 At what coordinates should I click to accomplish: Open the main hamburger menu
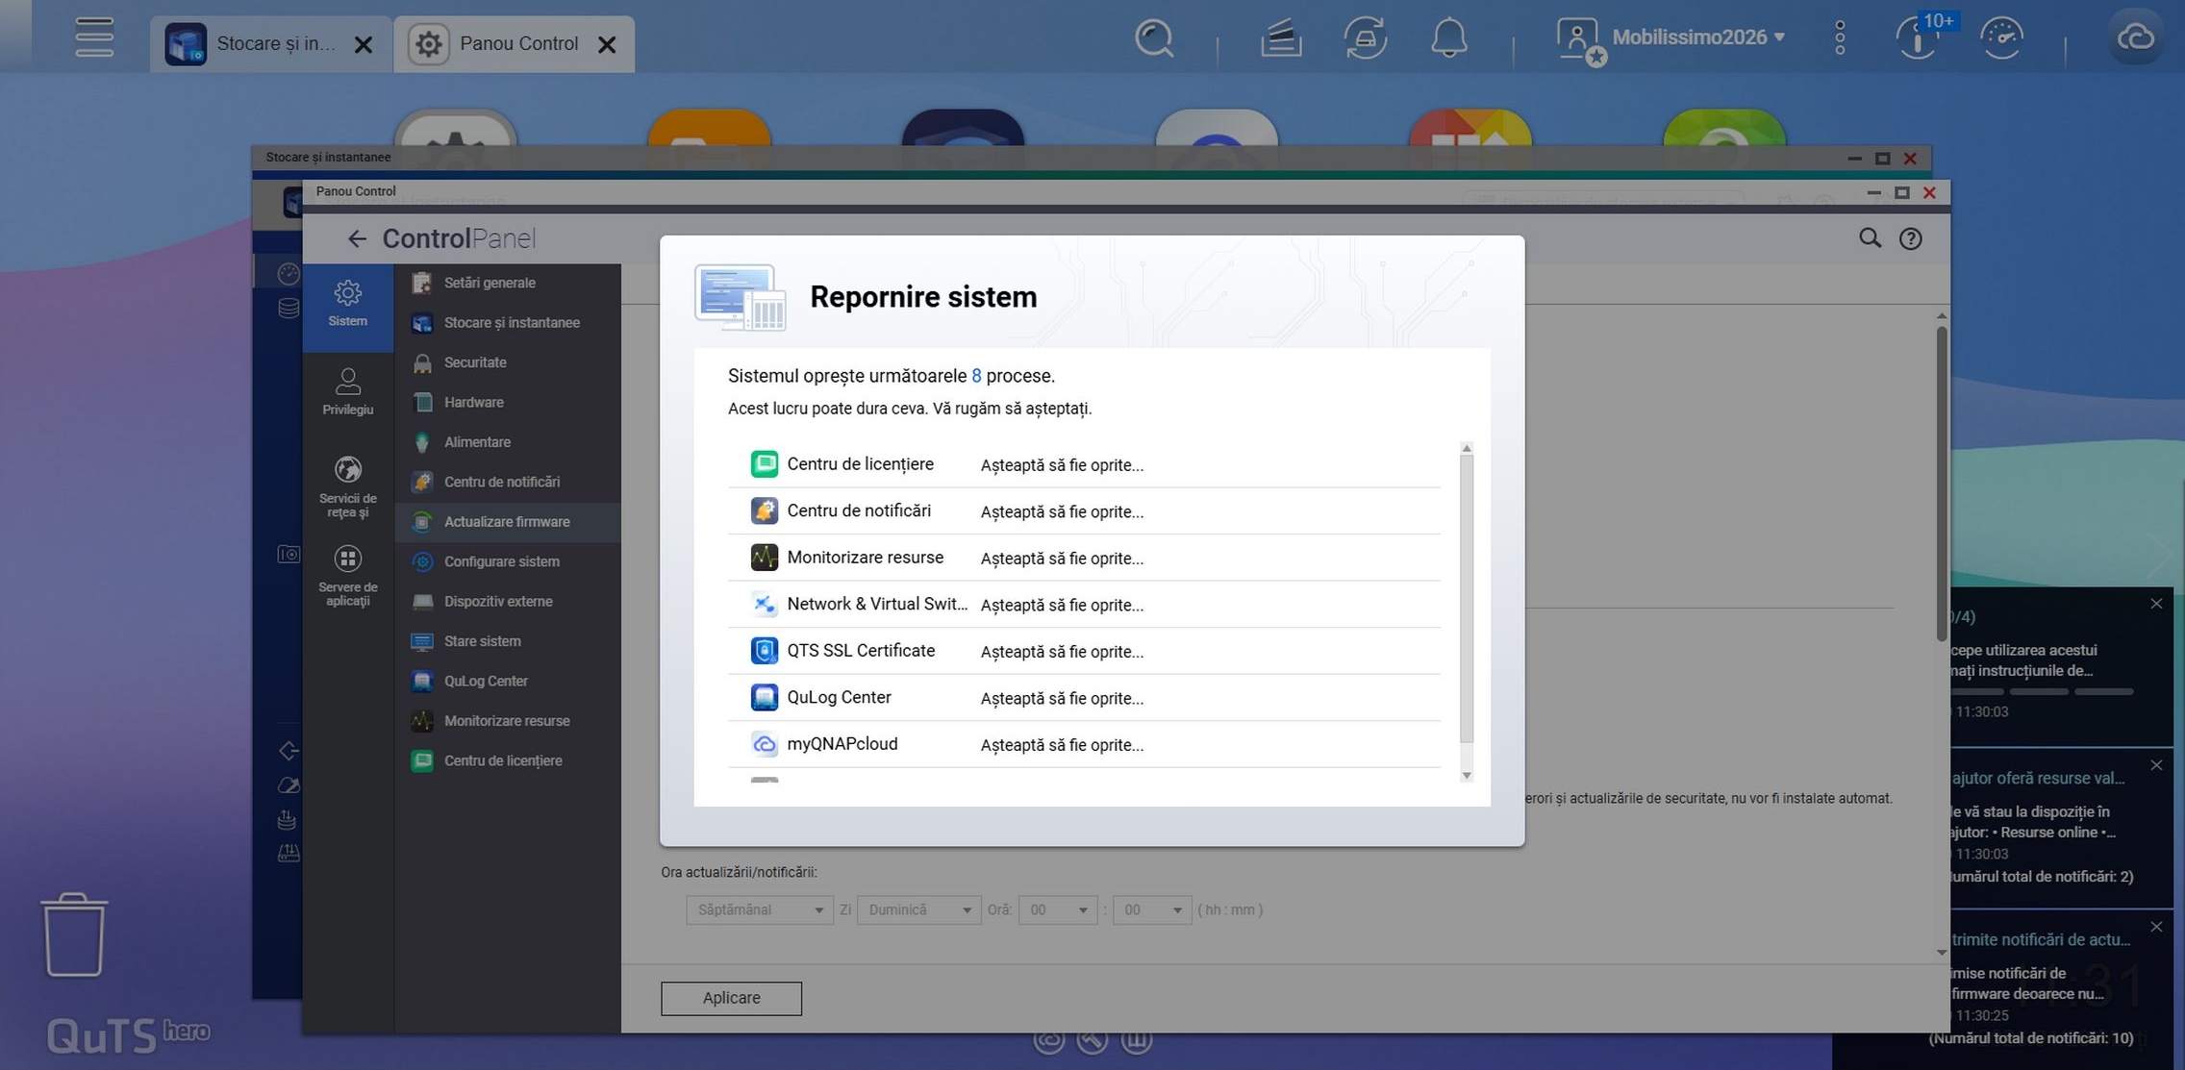(x=94, y=37)
